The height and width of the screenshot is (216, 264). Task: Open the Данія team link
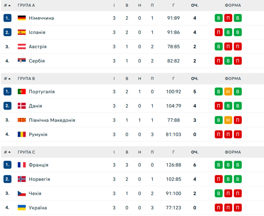pos(35,106)
